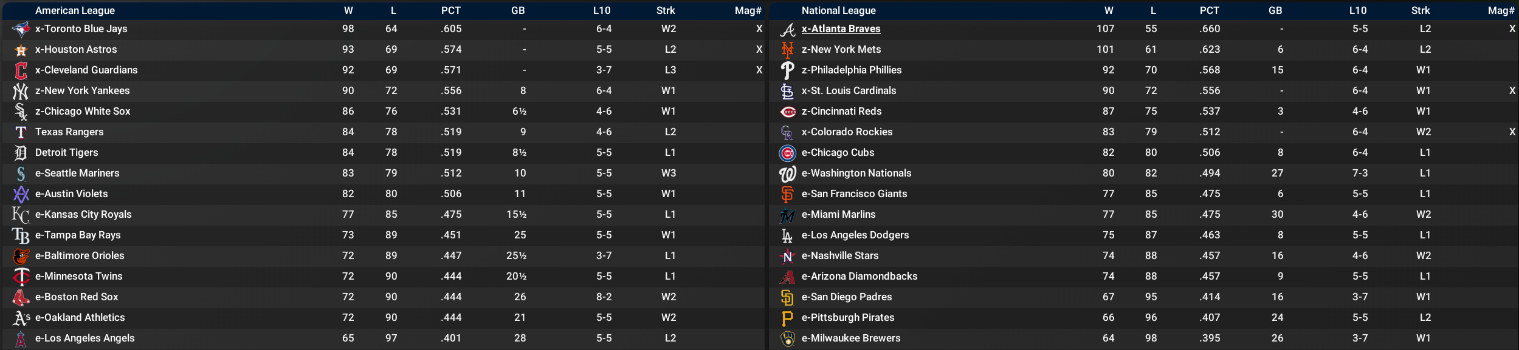Open the z-New York Mets team page
The image size is (1519, 350).
(x=841, y=50)
